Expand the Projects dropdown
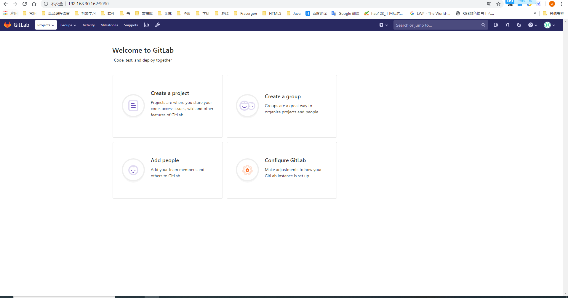The height and width of the screenshot is (298, 568). click(x=46, y=25)
